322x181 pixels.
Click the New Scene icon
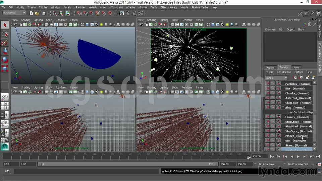point(31,13)
